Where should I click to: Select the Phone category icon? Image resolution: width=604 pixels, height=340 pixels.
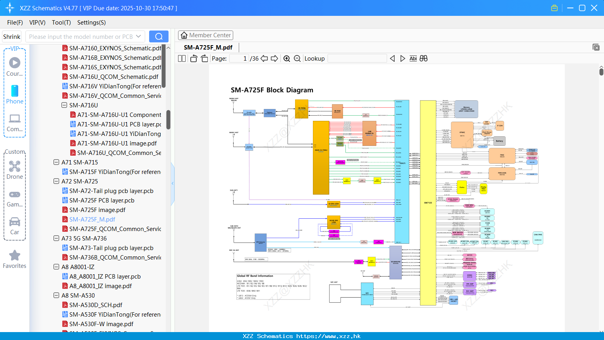[x=15, y=94]
